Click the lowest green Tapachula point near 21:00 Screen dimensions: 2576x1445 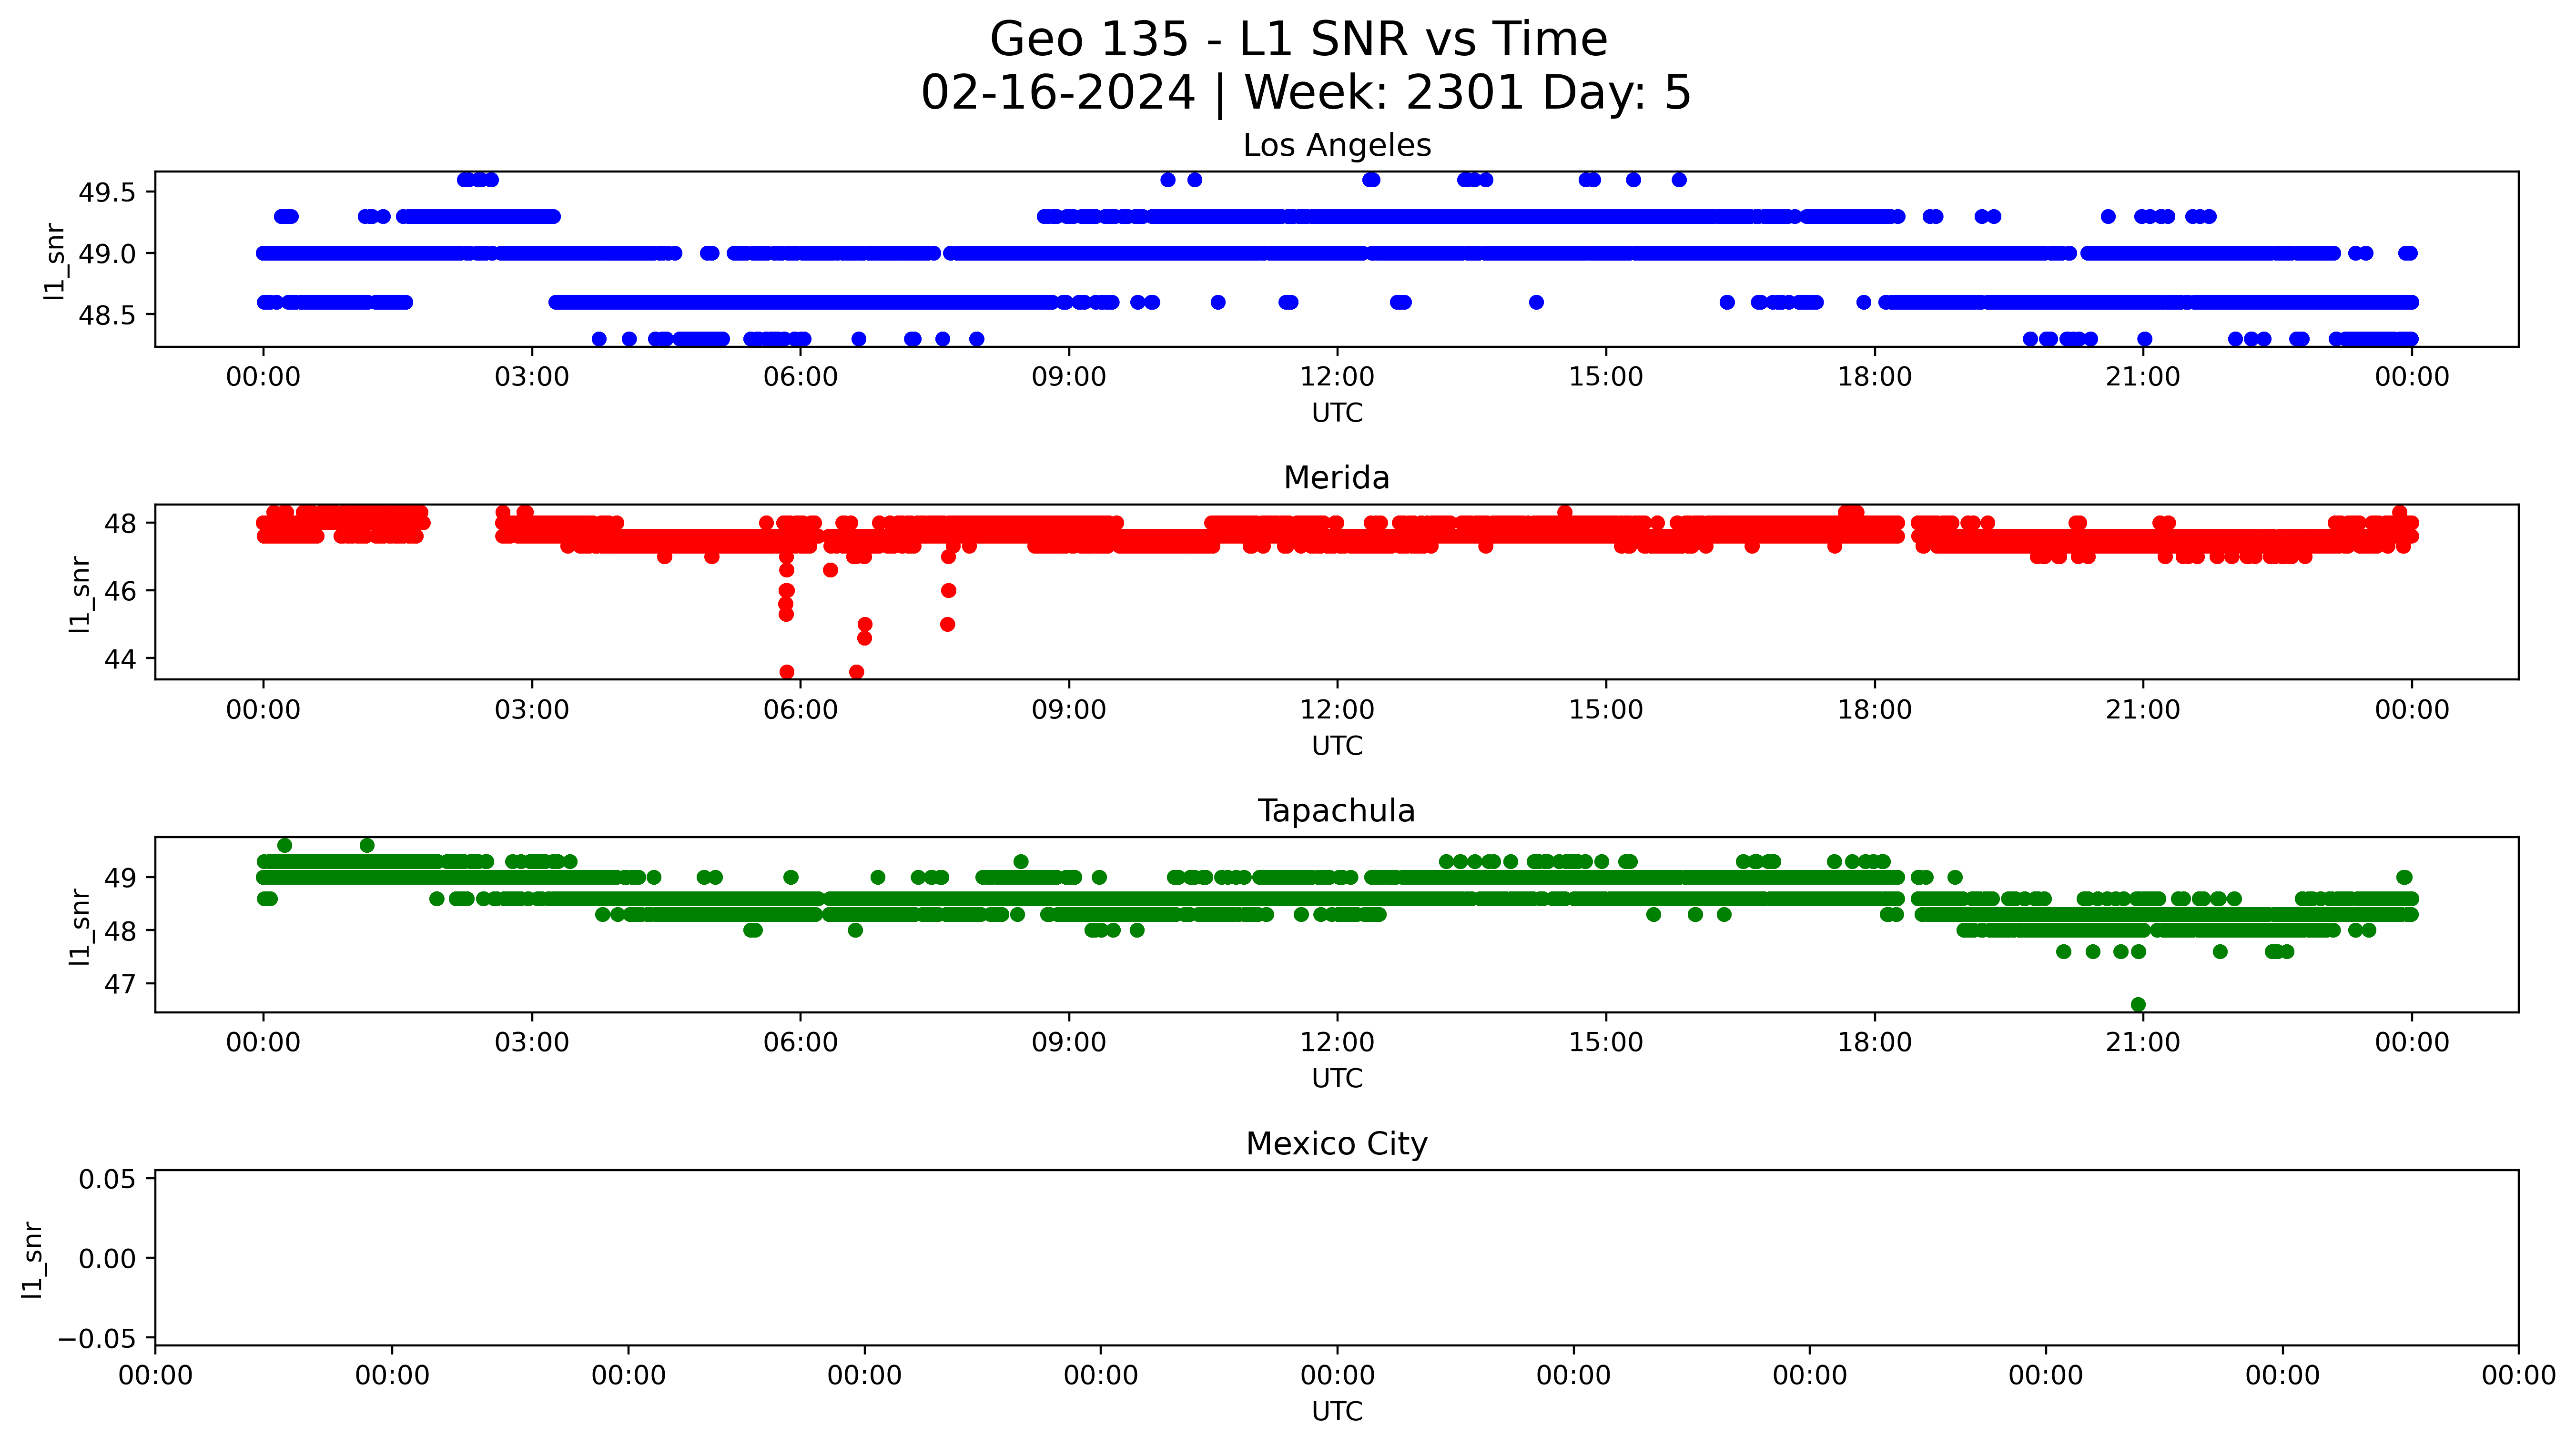click(x=2138, y=1004)
